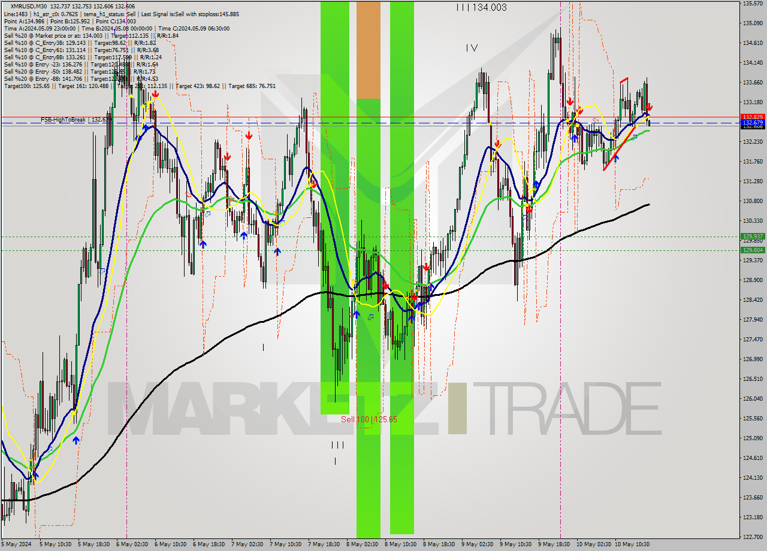767x551 pixels.
Task: Click the 126.510 price axis label
Action: pos(752,379)
